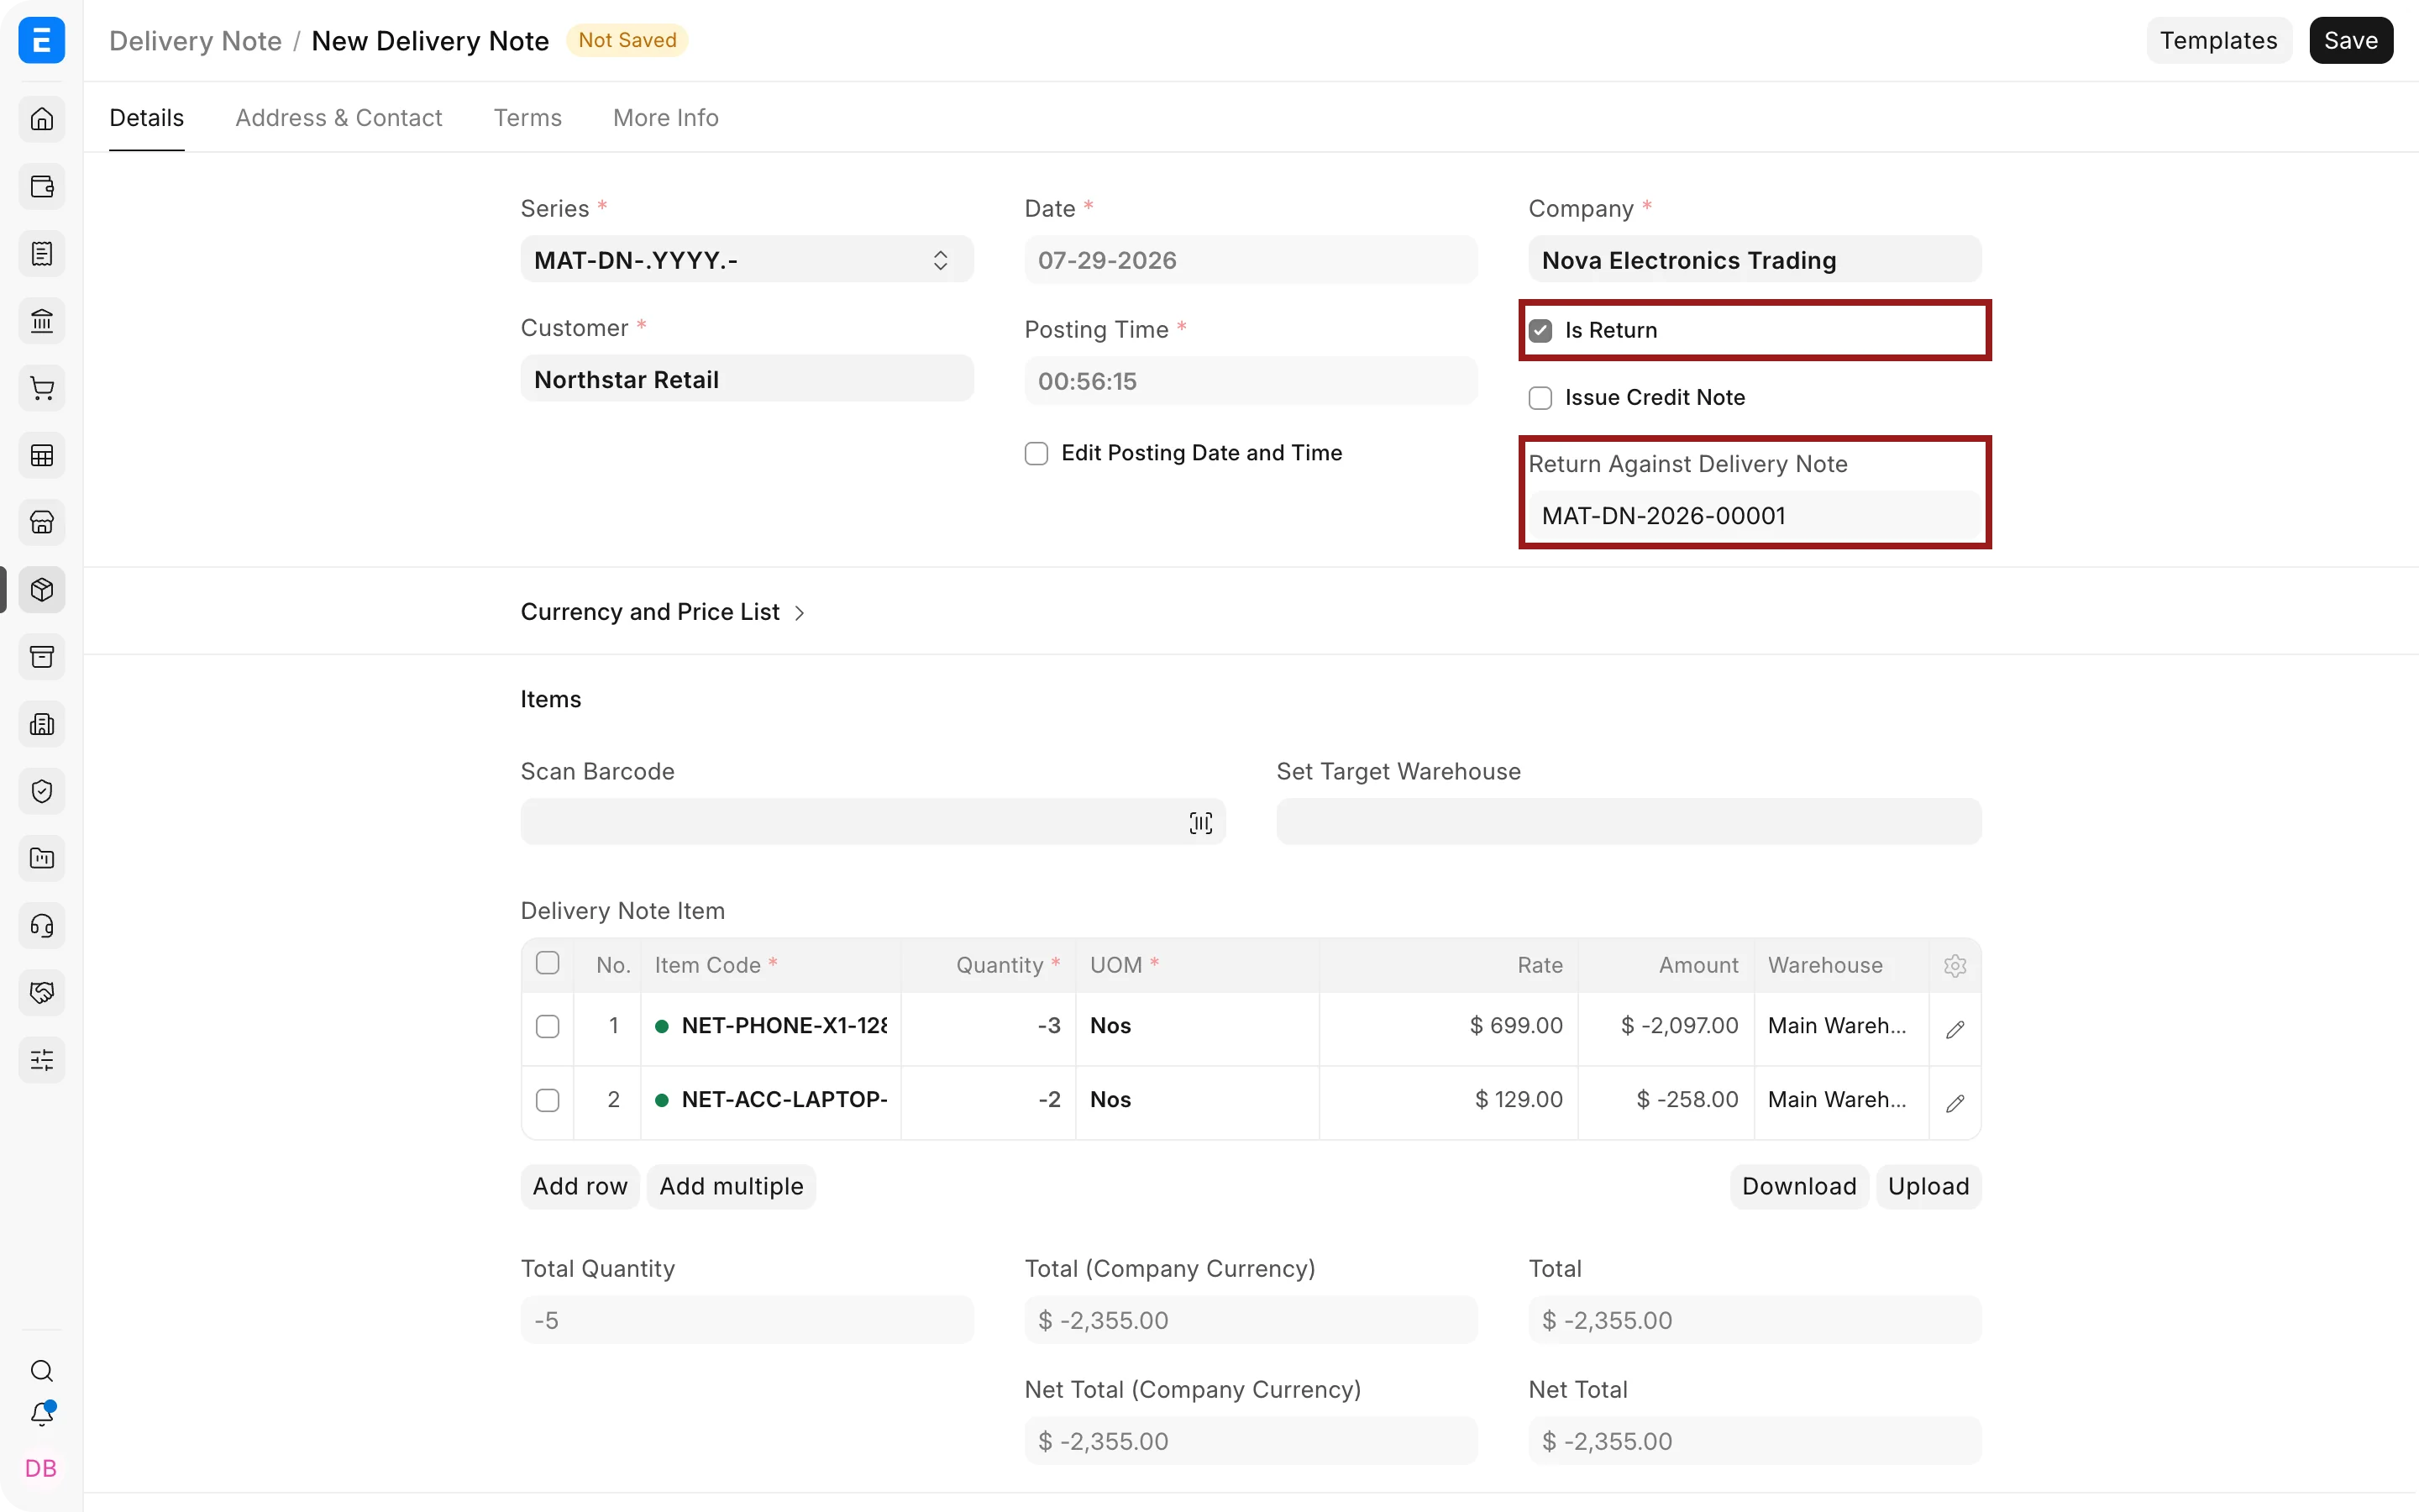2419x1512 pixels.
Task: Open the storefront sidebar icon
Action: pos(42,522)
